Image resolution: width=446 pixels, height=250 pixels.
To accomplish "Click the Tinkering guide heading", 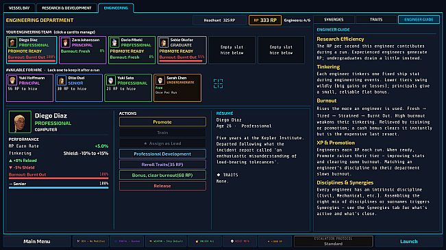I will tap(328, 67).
